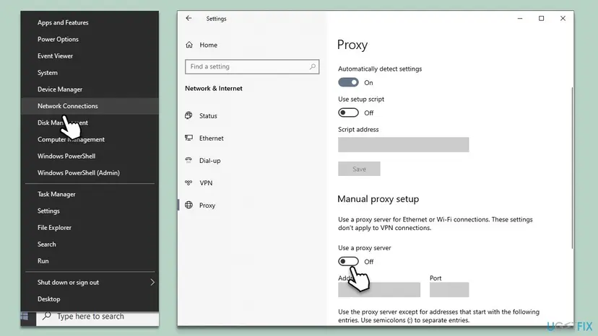
Task: Click the Proxy globe icon
Action: click(x=188, y=205)
